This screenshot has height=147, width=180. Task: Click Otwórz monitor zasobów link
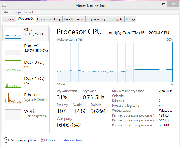point(64,140)
